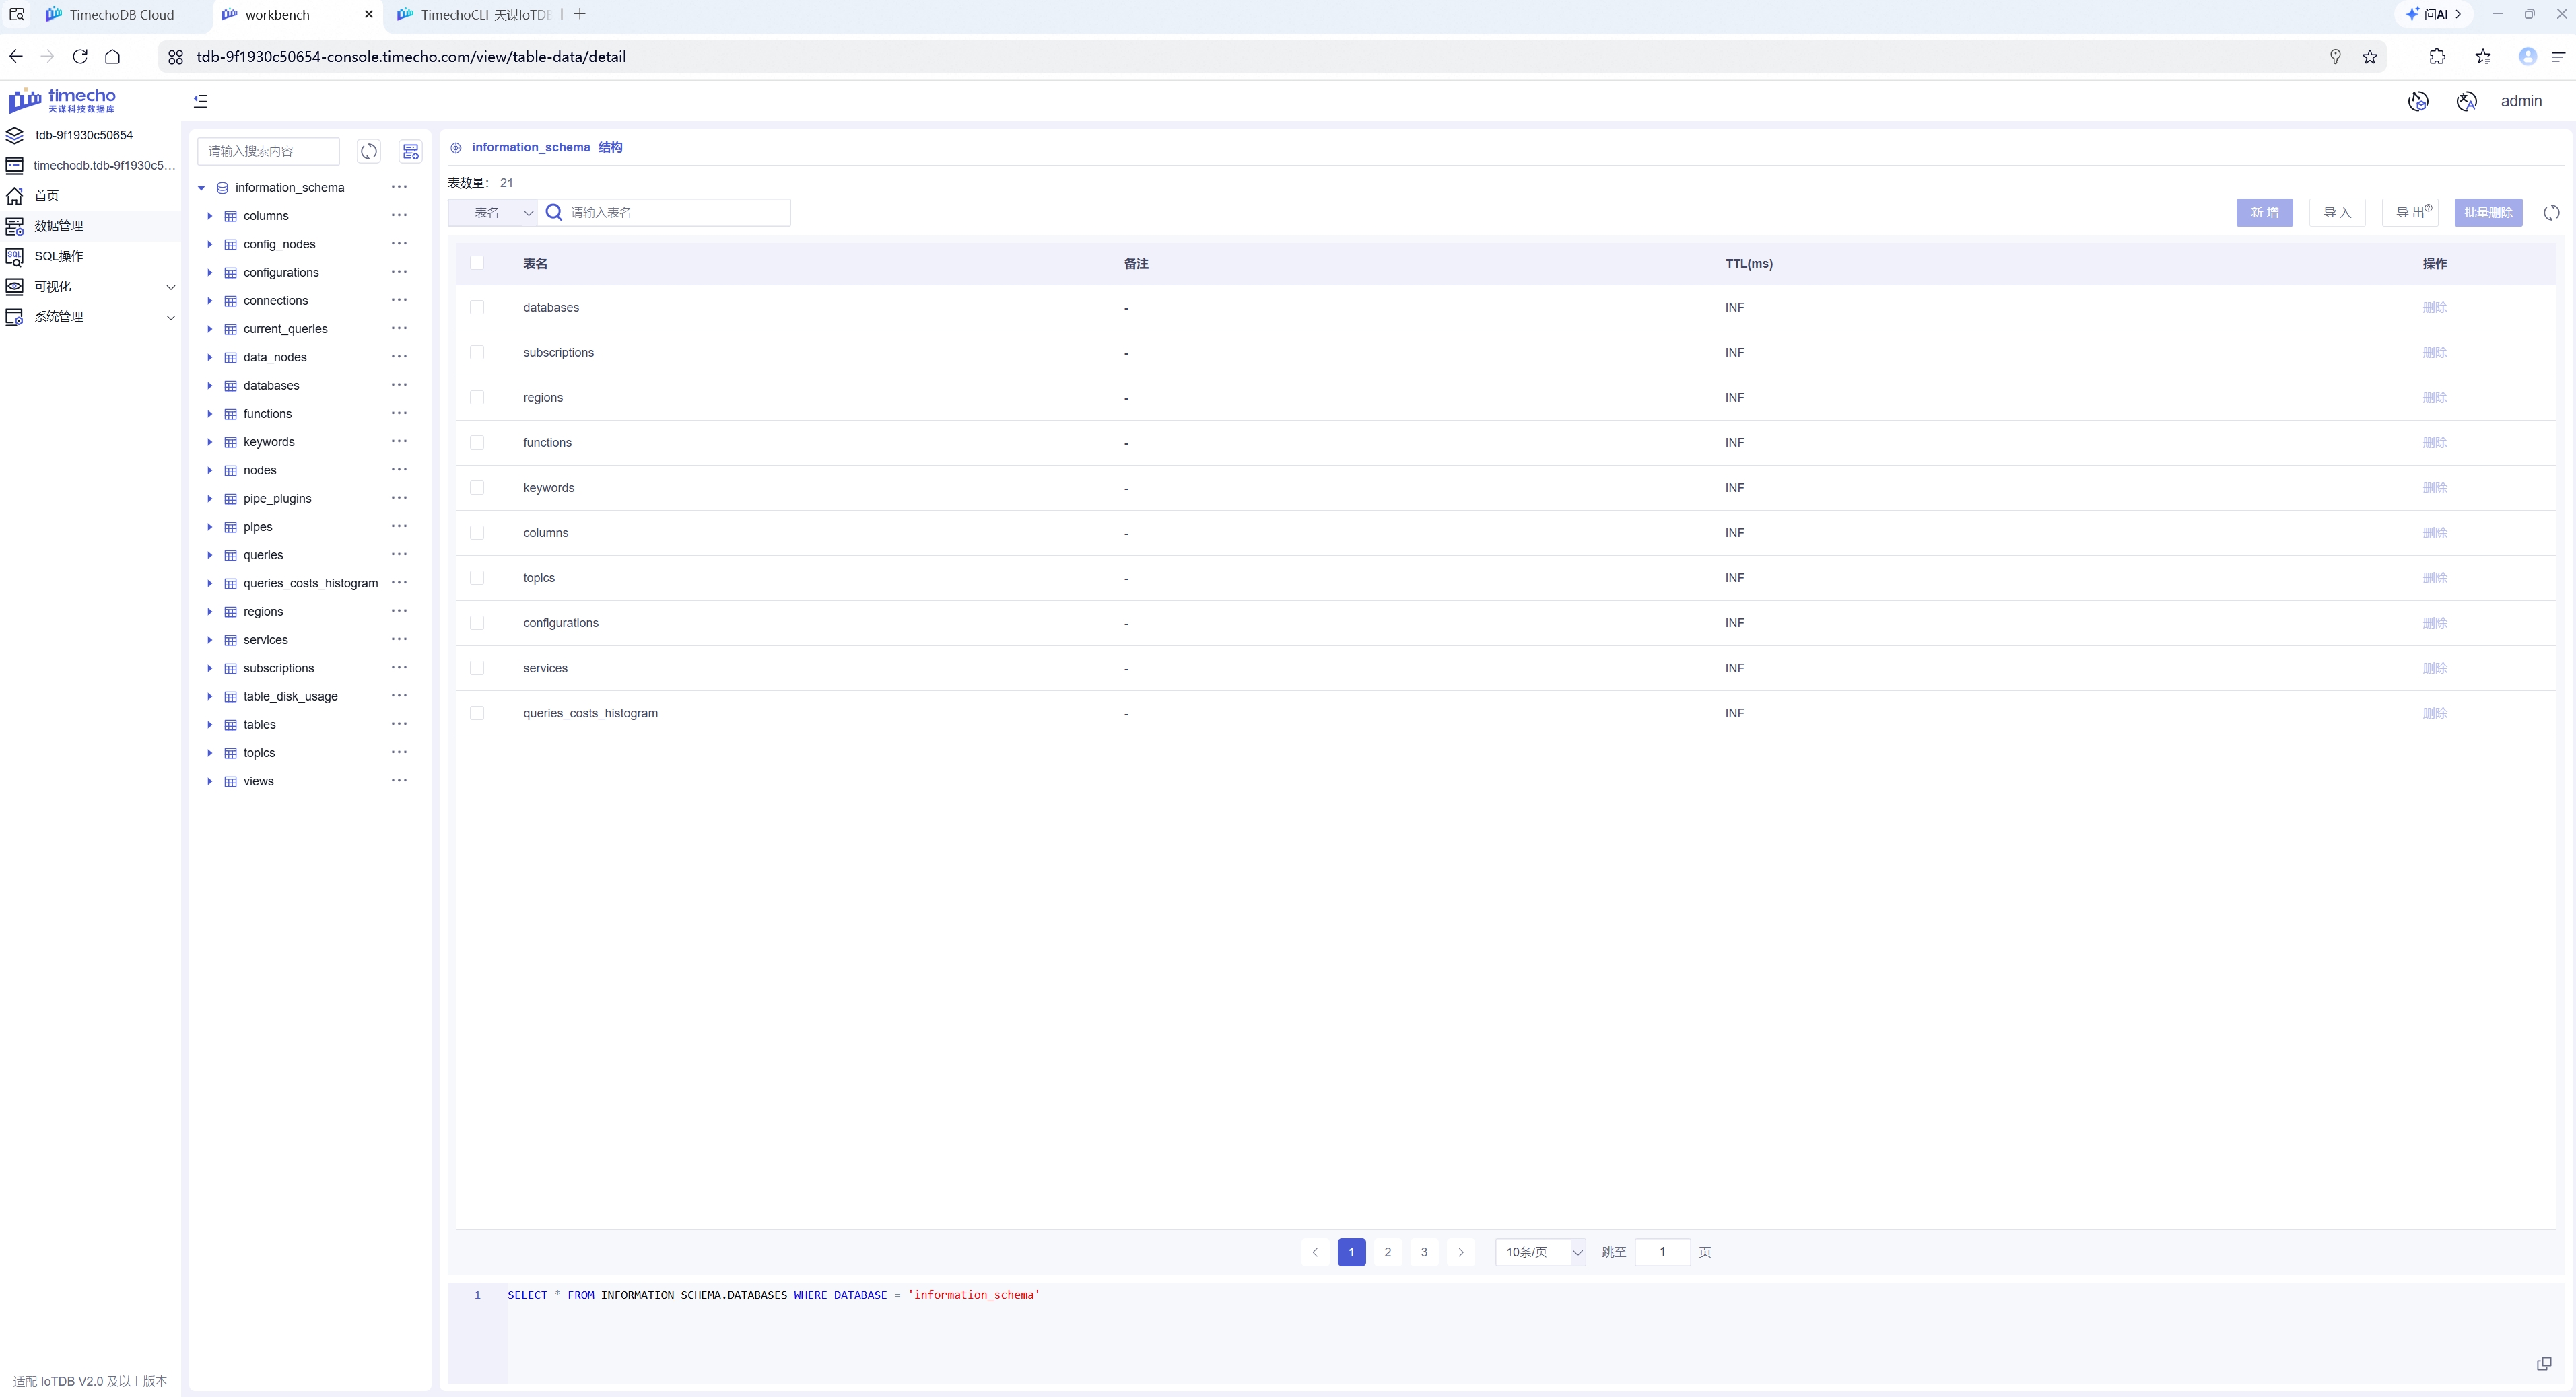Image resolution: width=2576 pixels, height=1397 pixels.
Task: Open the 10条/页 page size dropdown
Action: click(x=1540, y=1252)
